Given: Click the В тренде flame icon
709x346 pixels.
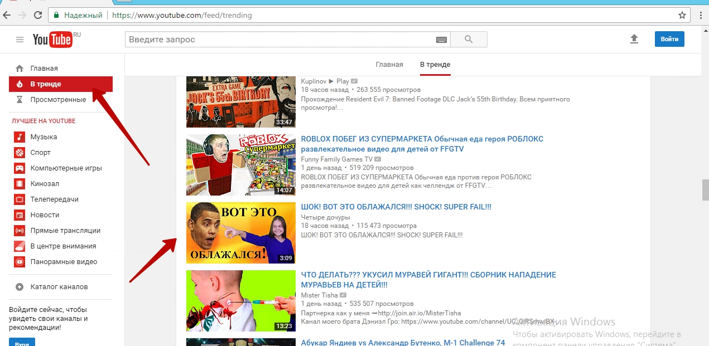Looking at the screenshot, I should [x=20, y=84].
